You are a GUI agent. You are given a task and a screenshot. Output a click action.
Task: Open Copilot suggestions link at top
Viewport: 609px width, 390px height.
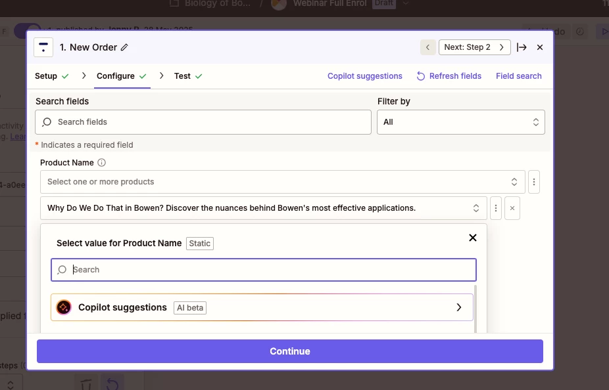pos(365,76)
